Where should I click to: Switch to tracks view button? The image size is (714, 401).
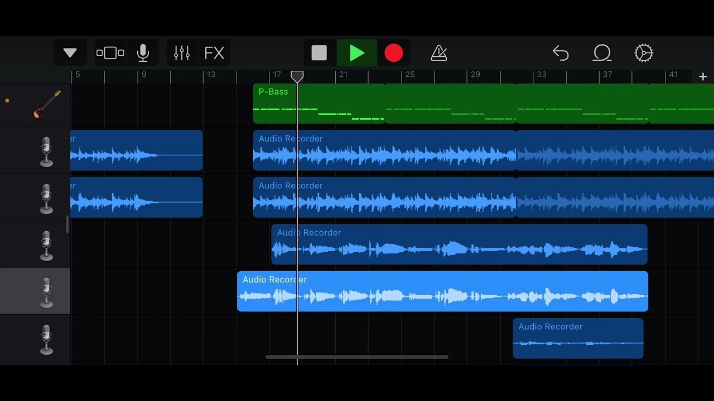(x=110, y=53)
